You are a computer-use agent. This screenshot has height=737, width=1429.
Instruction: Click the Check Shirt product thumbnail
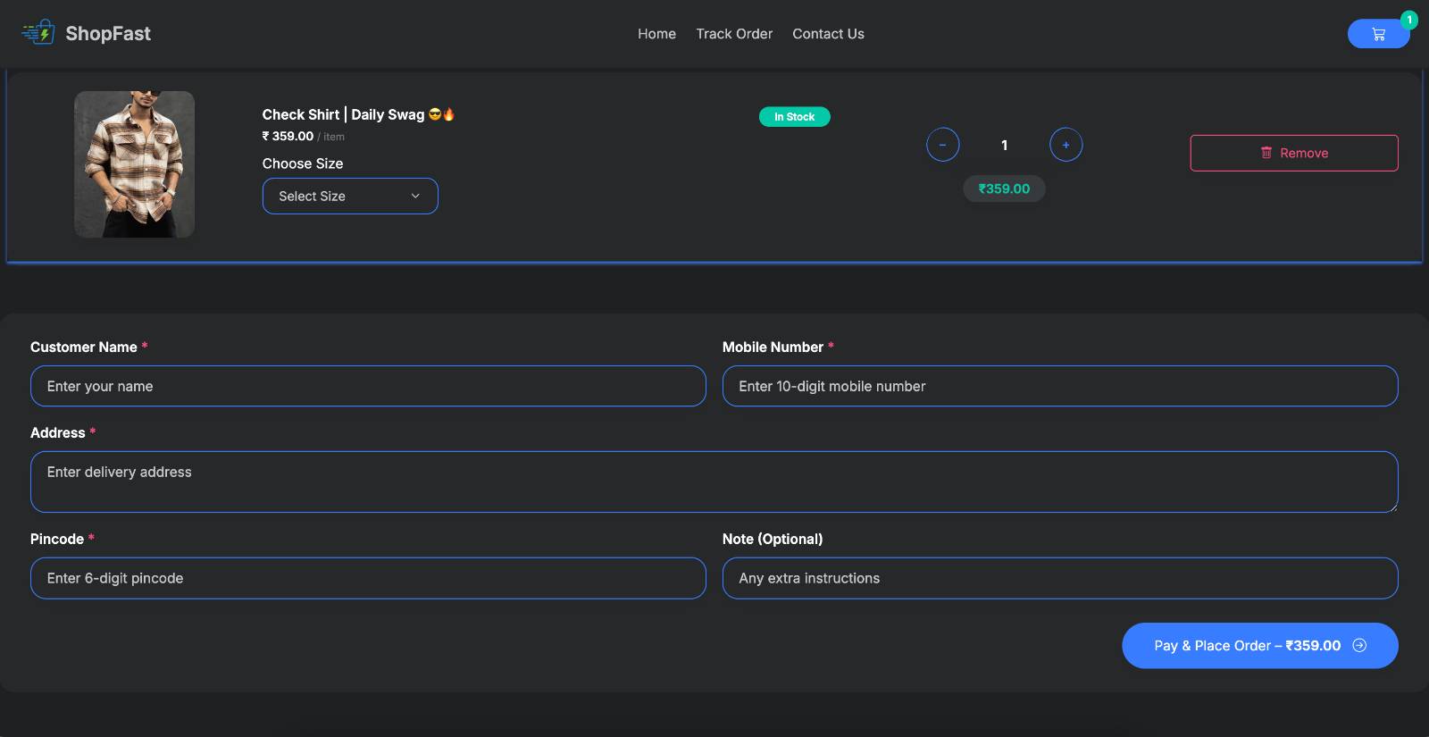pos(134,164)
